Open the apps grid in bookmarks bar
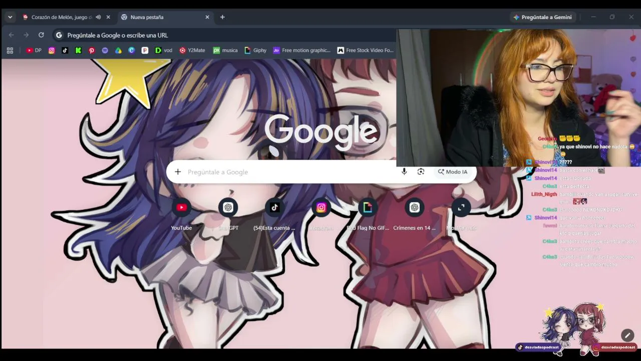 click(10, 50)
